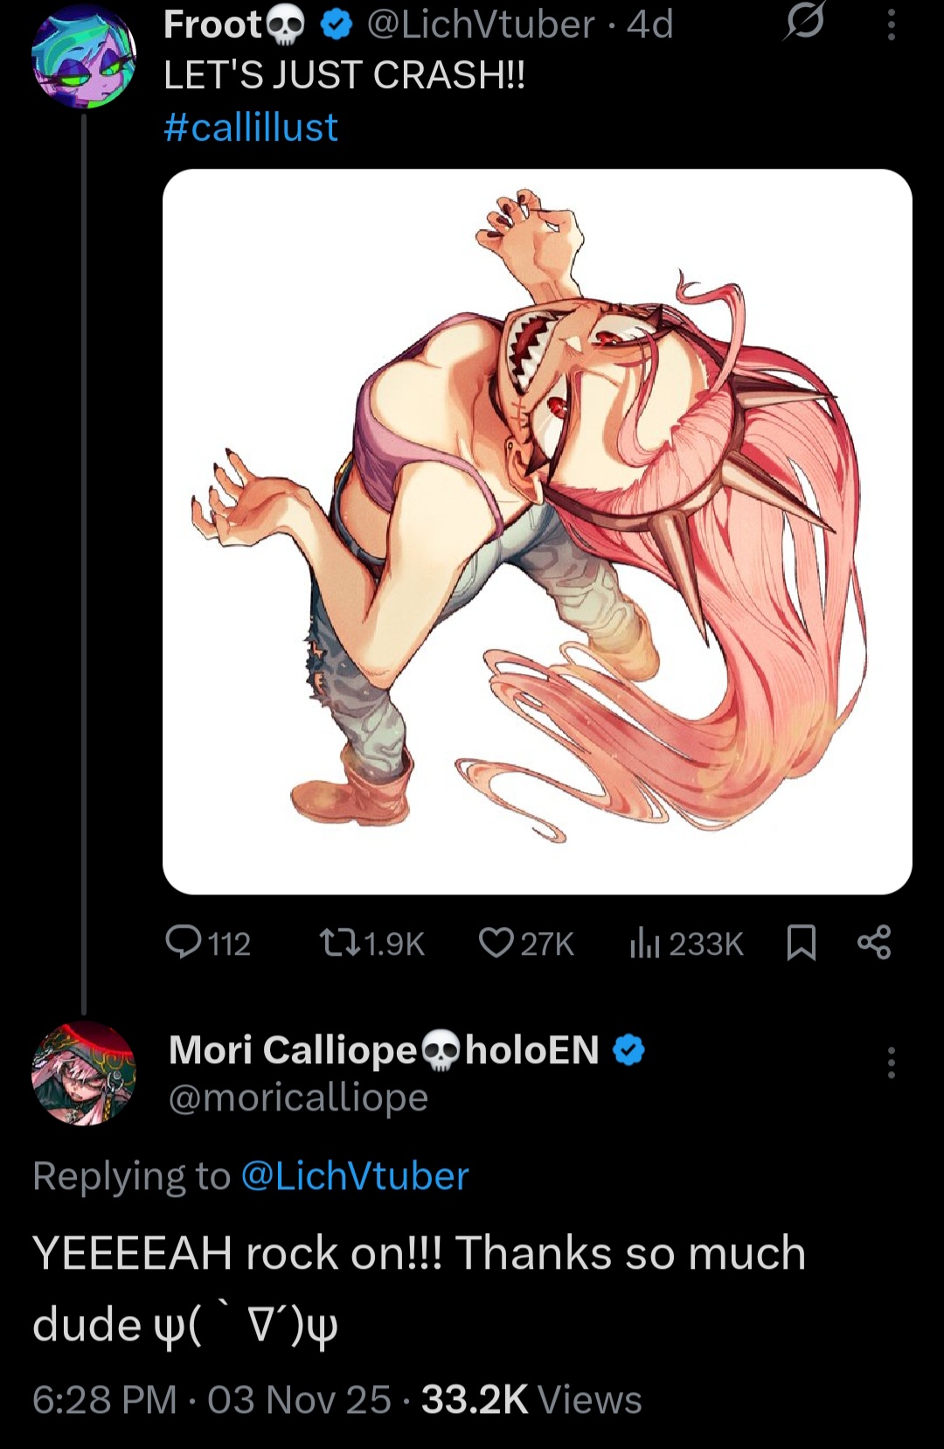Open the @moricalliope handle
Screen dimensions: 944x1449
point(298,1097)
